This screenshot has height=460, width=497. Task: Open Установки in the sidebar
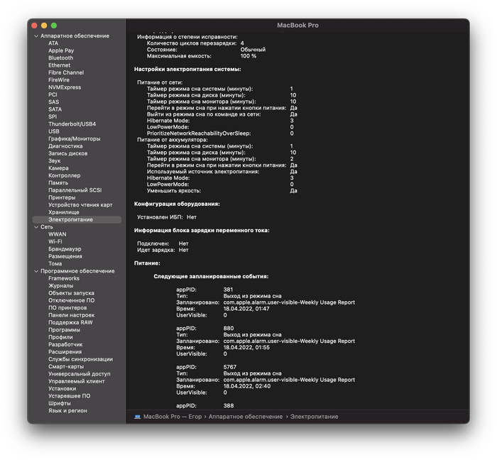(x=62, y=389)
